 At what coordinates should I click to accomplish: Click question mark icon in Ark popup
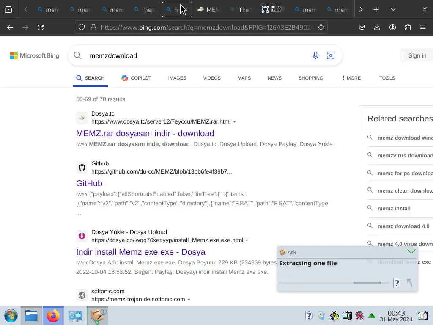pos(397,283)
